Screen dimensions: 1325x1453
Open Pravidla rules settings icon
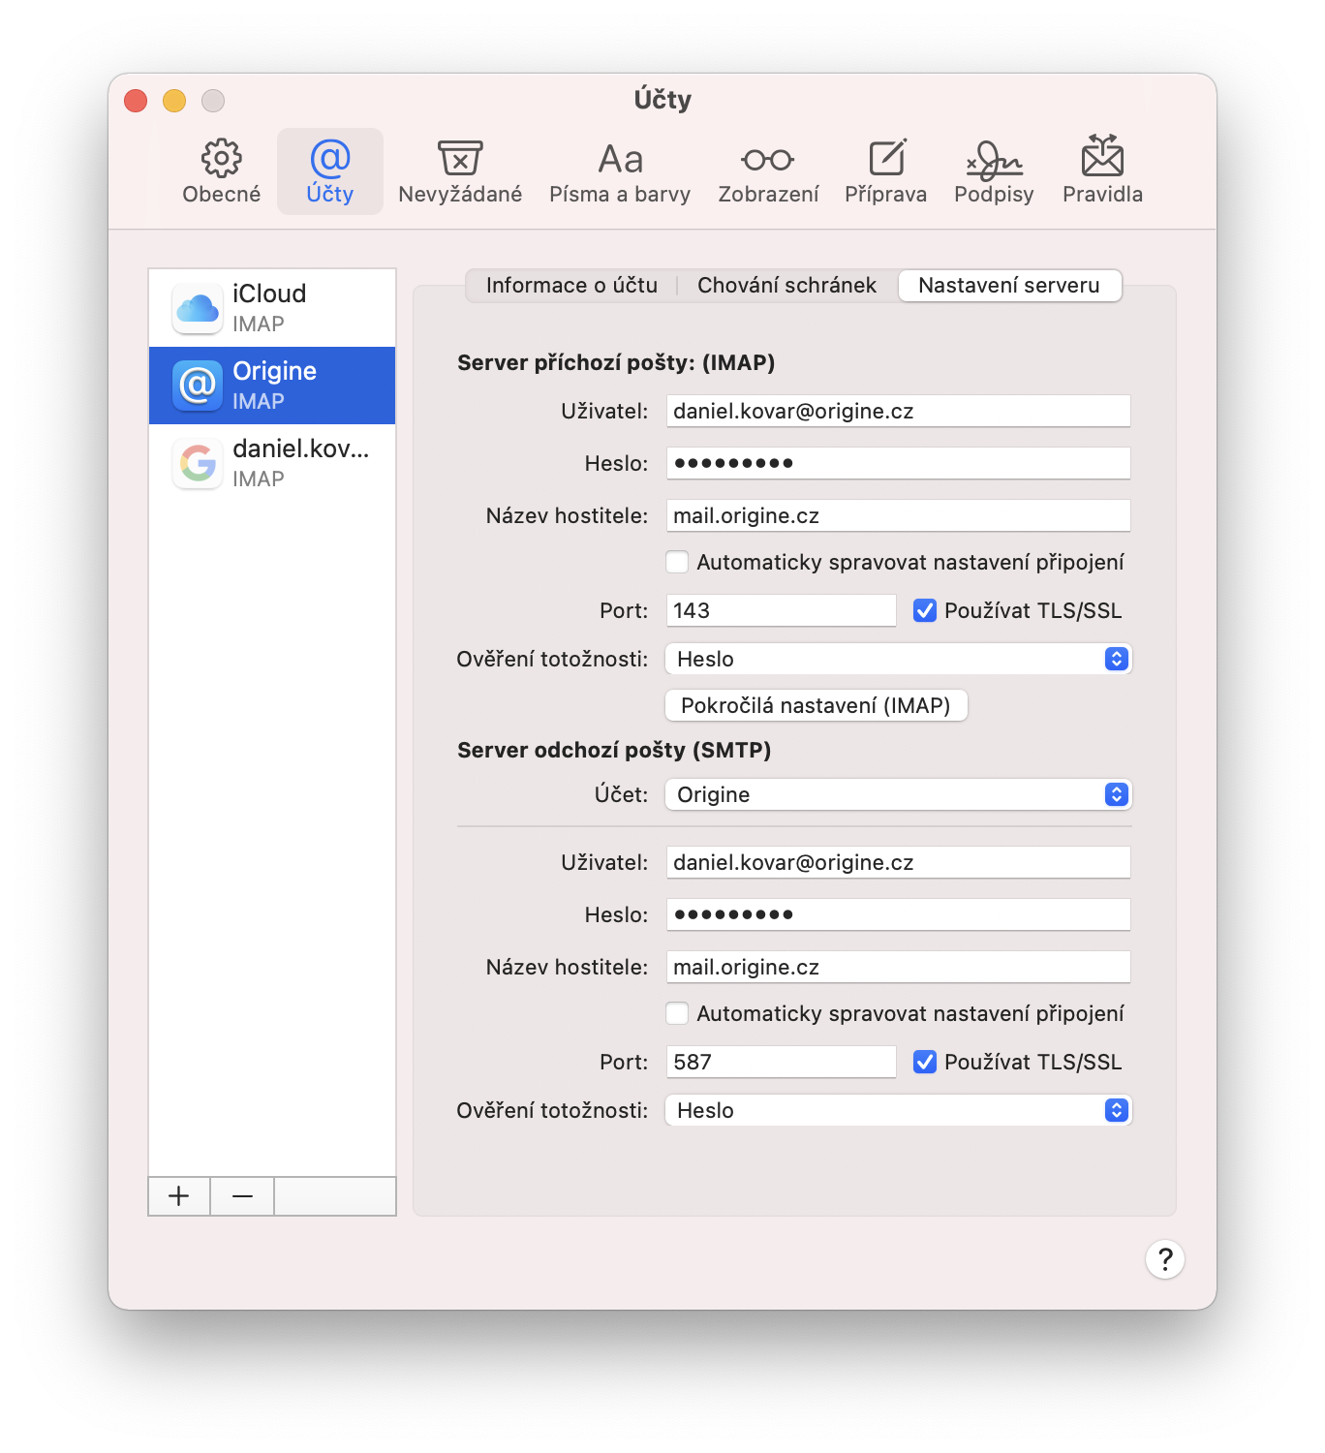(x=1101, y=170)
